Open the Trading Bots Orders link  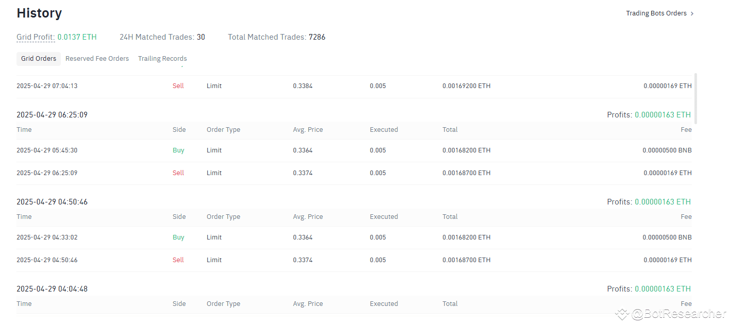pos(656,13)
